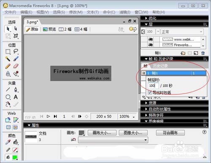This screenshot has height=163, width=211.
Task: Select the Line tool
Action: [8, 89]
